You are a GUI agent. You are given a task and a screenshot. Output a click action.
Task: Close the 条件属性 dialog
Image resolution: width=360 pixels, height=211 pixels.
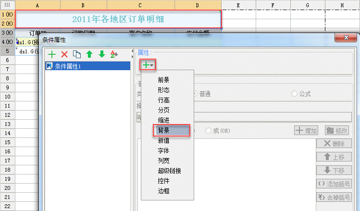346,37
